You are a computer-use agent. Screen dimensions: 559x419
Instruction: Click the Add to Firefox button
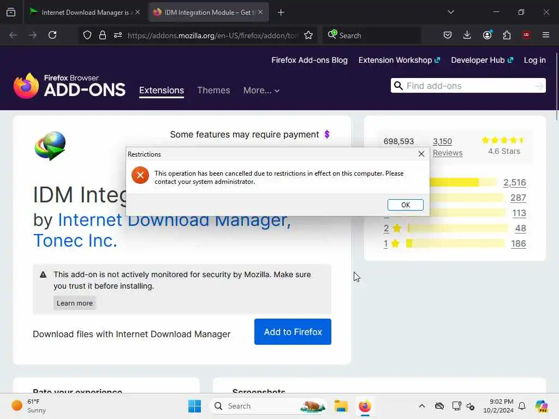[293, 332]
